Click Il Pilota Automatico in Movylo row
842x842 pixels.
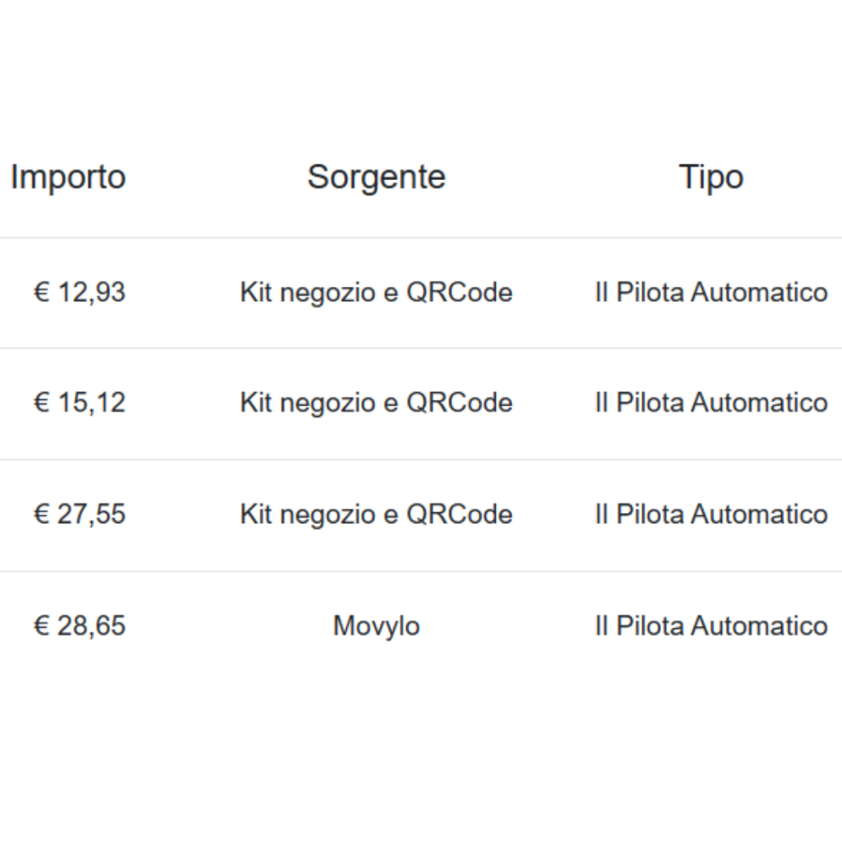click(711, 626)
